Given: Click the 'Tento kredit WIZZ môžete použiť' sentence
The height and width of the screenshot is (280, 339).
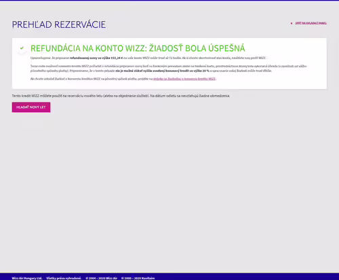Looking at the screenshot, I should (x=121, y=96).
